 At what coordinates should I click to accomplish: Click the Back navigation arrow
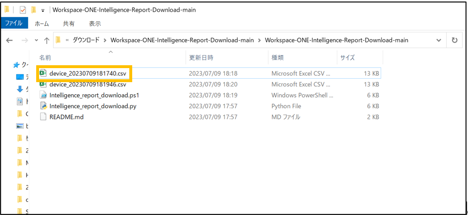(x=9, y=40)
